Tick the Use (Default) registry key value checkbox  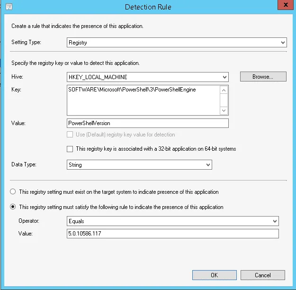coord(70,135)
